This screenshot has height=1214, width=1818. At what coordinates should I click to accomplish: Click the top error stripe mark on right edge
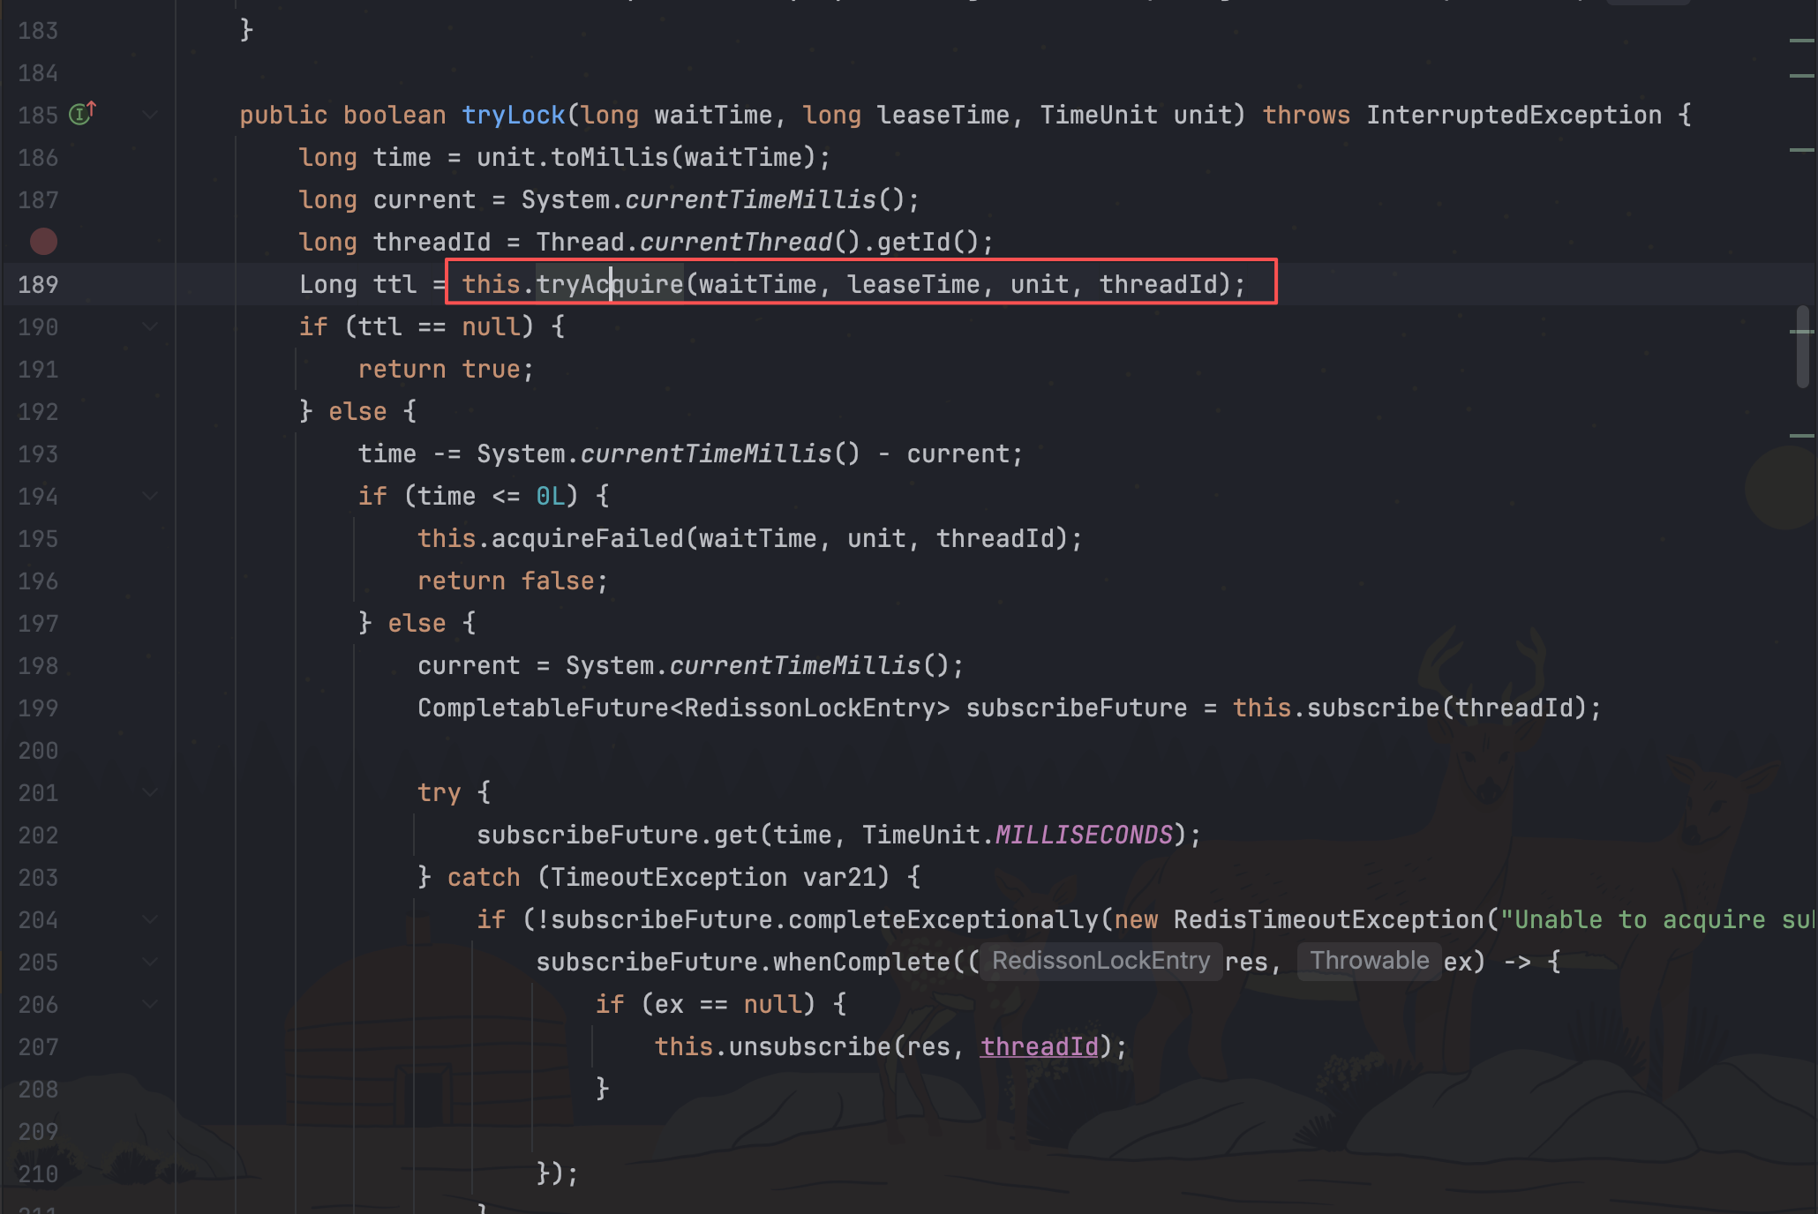(1801, 41)
